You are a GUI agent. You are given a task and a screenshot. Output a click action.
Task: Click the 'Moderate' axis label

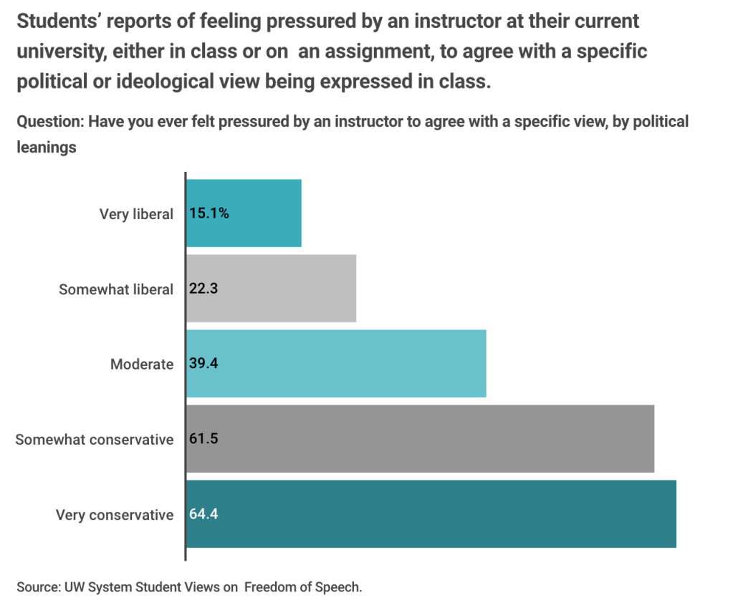(x=142, y=365)
